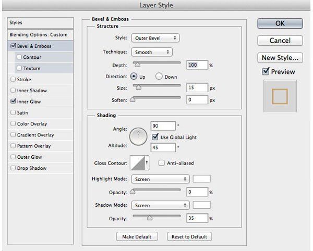Open the Shadow Mode color swatch

[x=201, y=205]
